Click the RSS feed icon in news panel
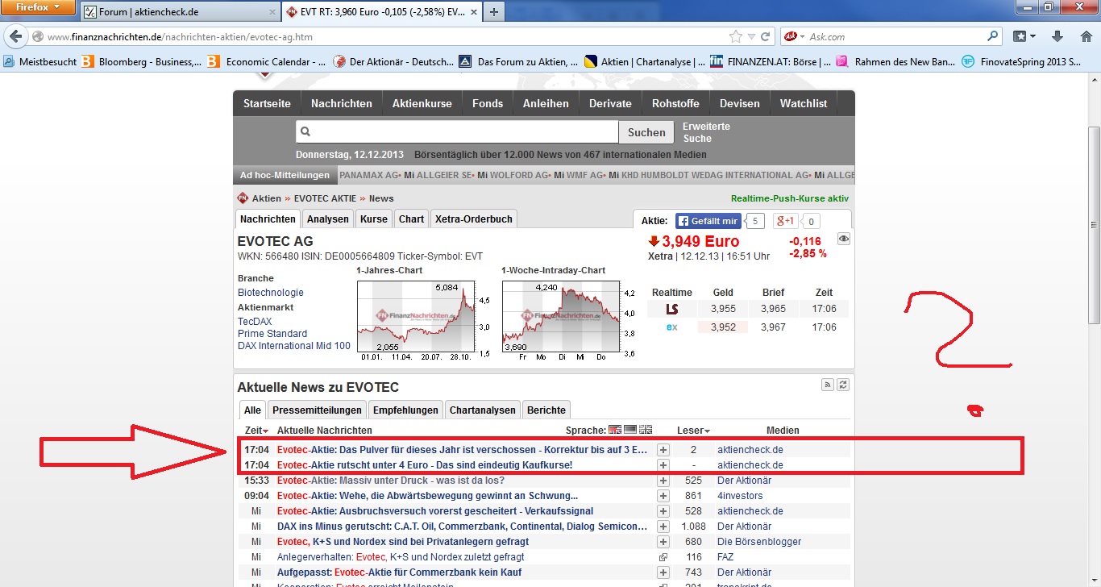The height and width of the screenshot is (587, 1101). click(x=827, y=385)
